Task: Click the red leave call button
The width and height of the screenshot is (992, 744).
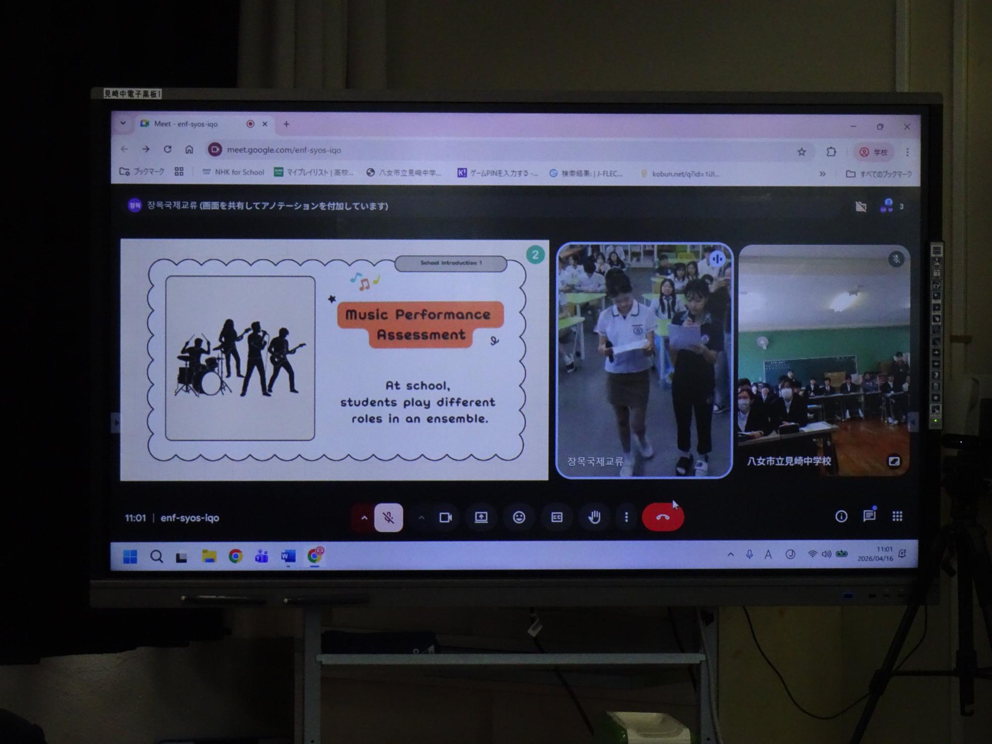Action: (663, 517)
